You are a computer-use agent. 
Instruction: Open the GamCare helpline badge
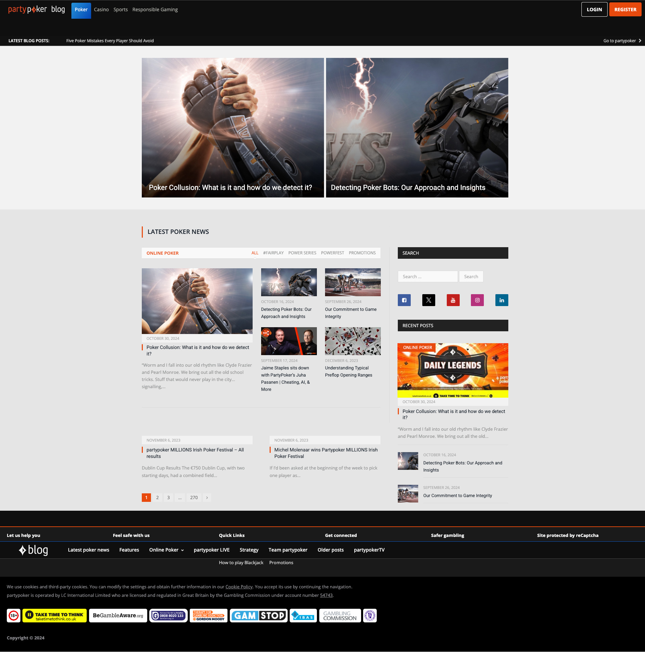click(168, 615)
